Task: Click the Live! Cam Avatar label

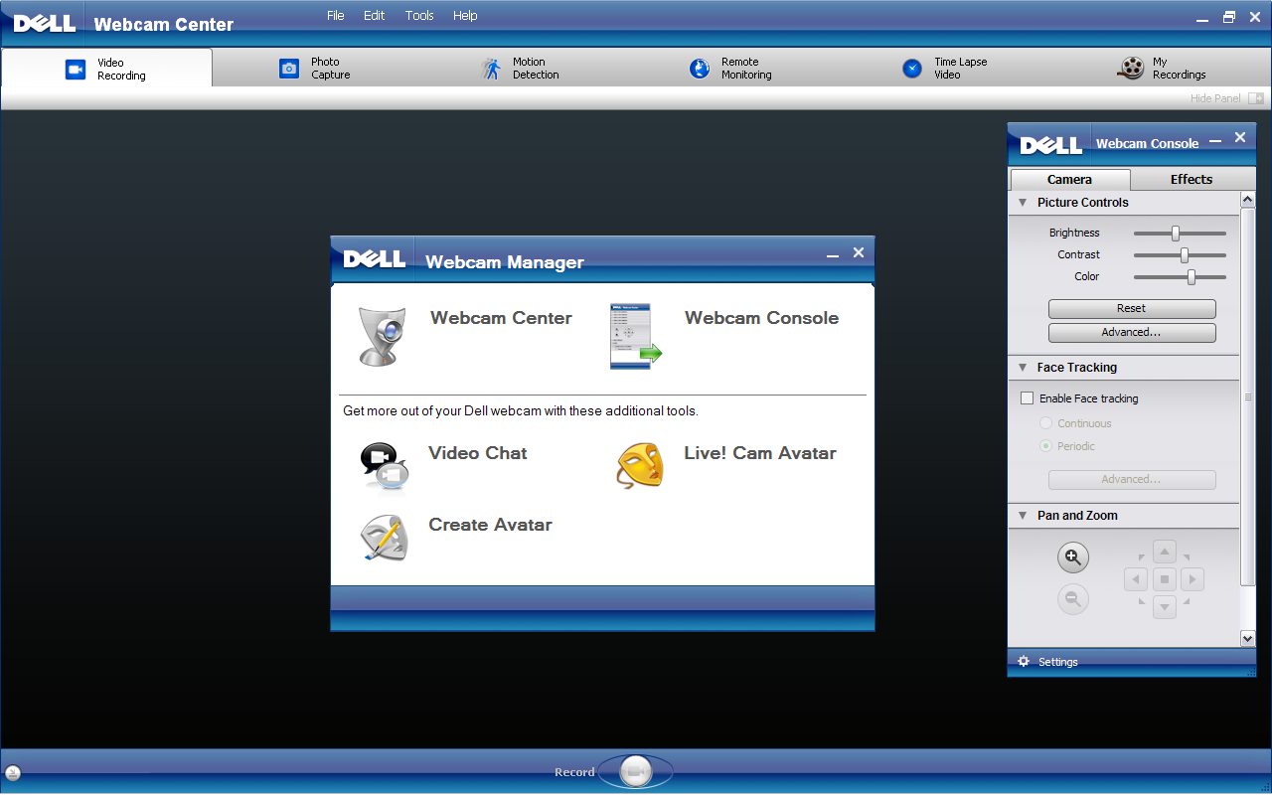Action: [760, 453]
